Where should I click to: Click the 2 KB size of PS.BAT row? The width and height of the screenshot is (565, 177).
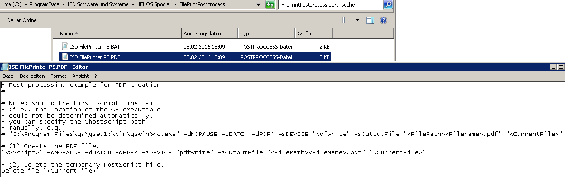pyautogui.click(x=324, y=47)
